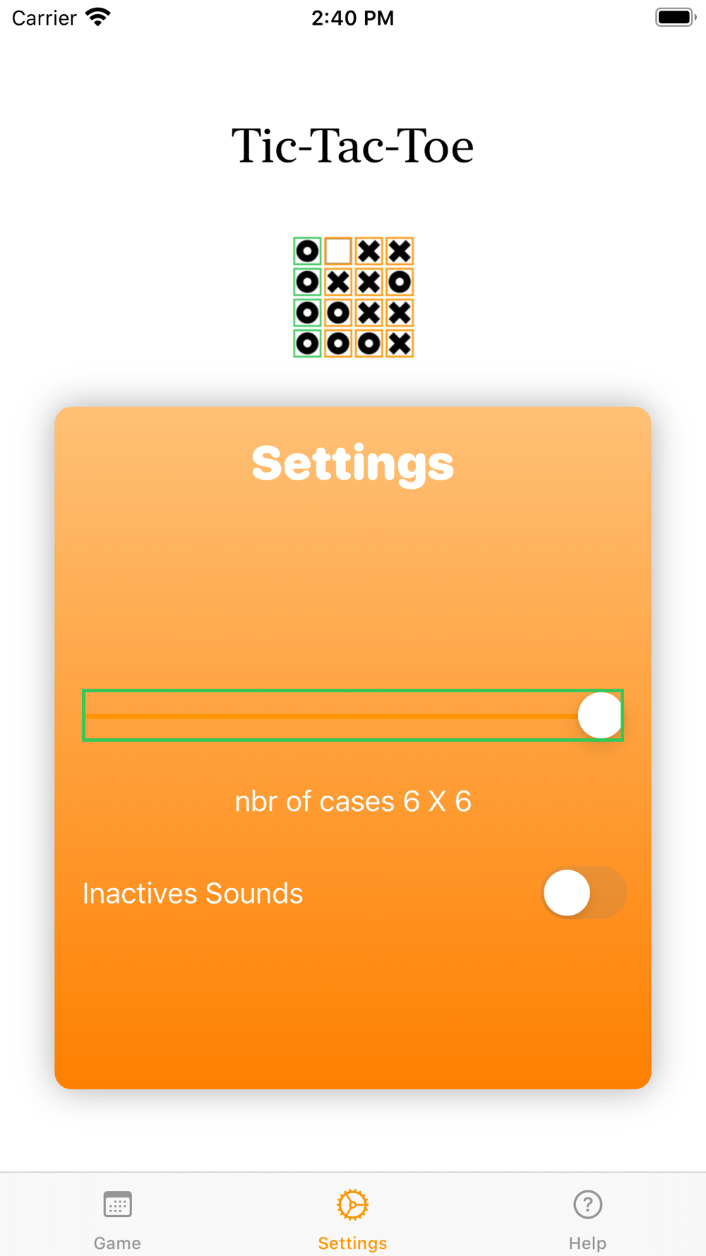Image resolution: width=706 pixels, height=1256 pixels.
Task: Click the Inactives Sounds label
Action: [193, 894]
